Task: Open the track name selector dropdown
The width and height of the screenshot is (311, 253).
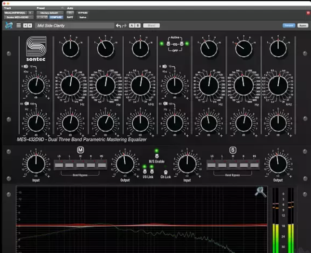Action: coord(15,13)
